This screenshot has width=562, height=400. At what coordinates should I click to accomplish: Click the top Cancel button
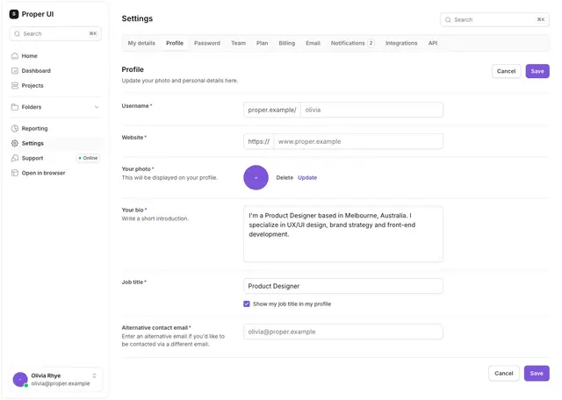click(x=506, y=71)
